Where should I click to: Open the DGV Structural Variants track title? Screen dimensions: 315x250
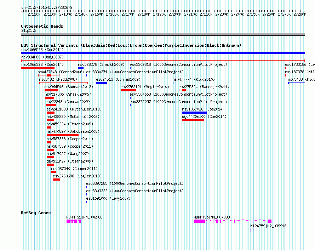131,45
